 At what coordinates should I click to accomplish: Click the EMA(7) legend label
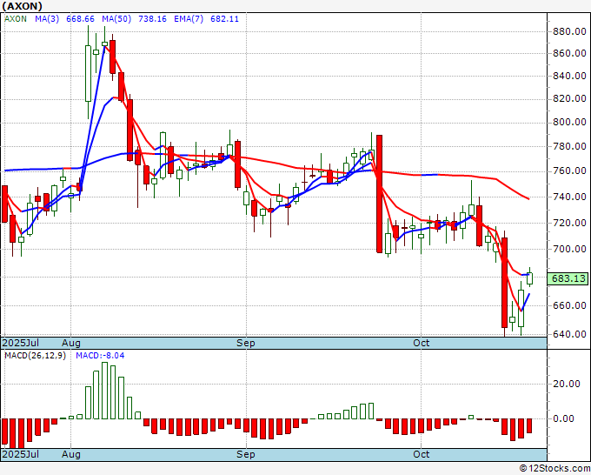(189, 19)
